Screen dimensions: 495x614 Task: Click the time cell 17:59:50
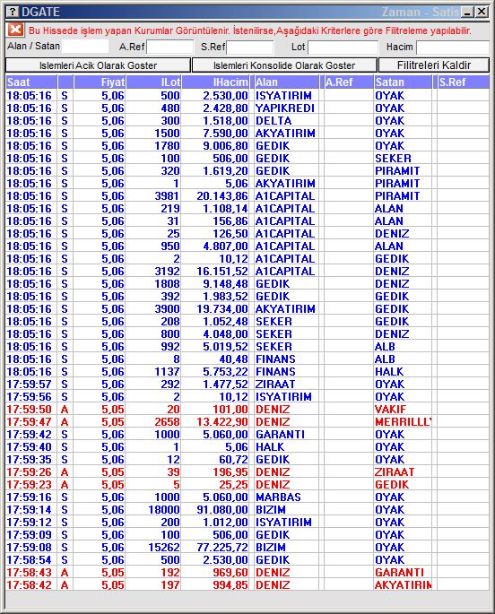(30, 409)
